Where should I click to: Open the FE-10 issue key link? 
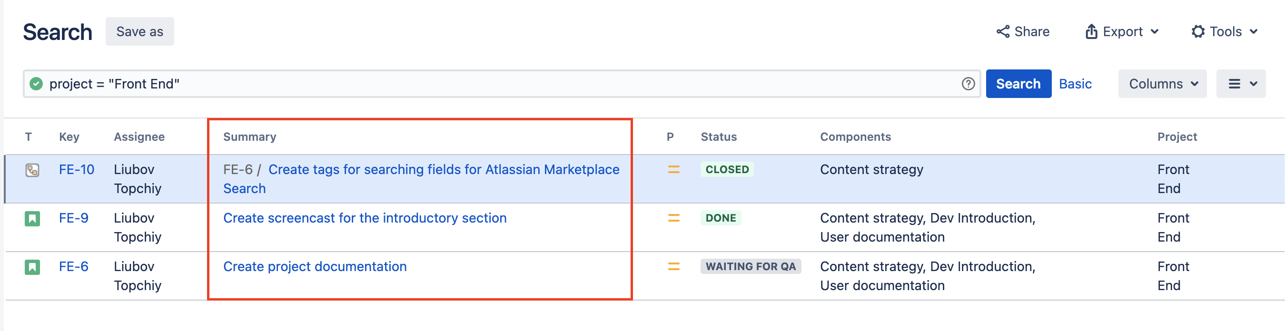pos(76,170)
